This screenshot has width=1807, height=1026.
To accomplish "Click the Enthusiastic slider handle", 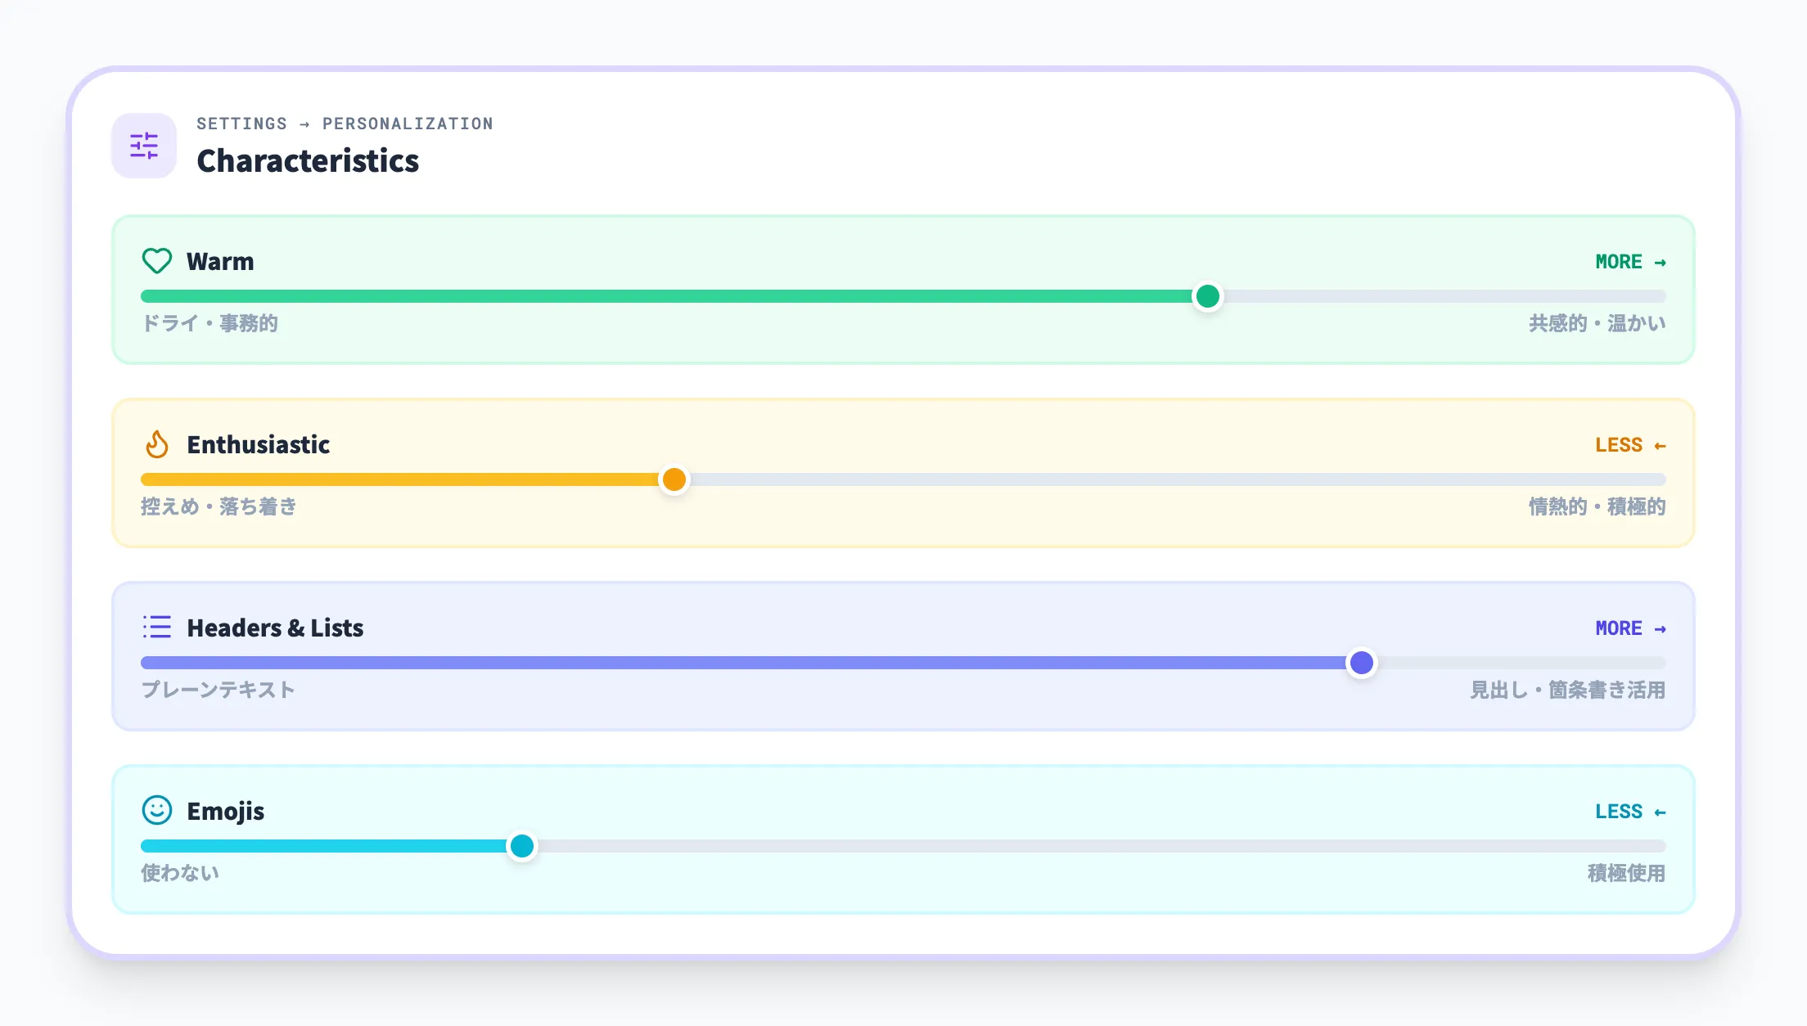I will click(674, 479).
